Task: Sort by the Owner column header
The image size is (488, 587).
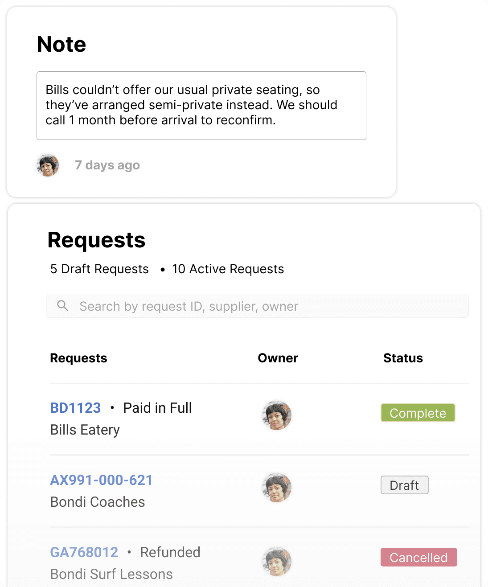Action: click(278, 358)
